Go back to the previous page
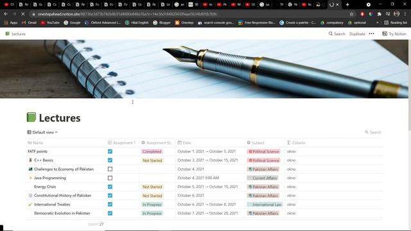Viewport: 411px width, 231px height. 6,14
